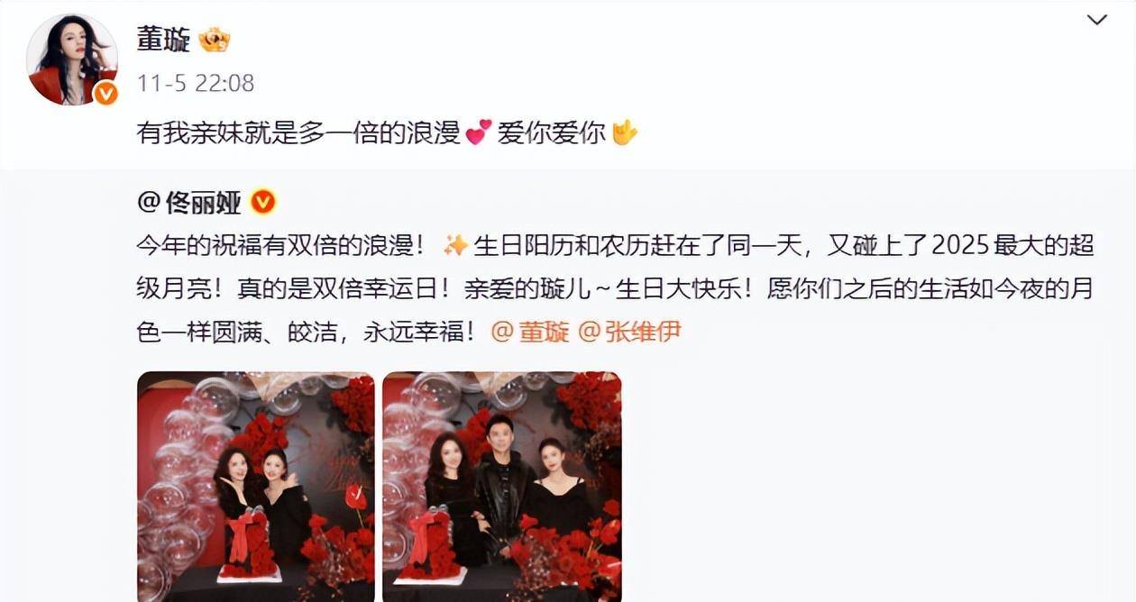View second photo with three people
The image size is (1136, 602).
point(502,487)
